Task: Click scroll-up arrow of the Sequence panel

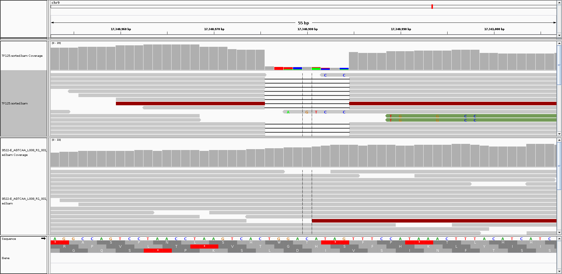Action: (x=559, y=239)
